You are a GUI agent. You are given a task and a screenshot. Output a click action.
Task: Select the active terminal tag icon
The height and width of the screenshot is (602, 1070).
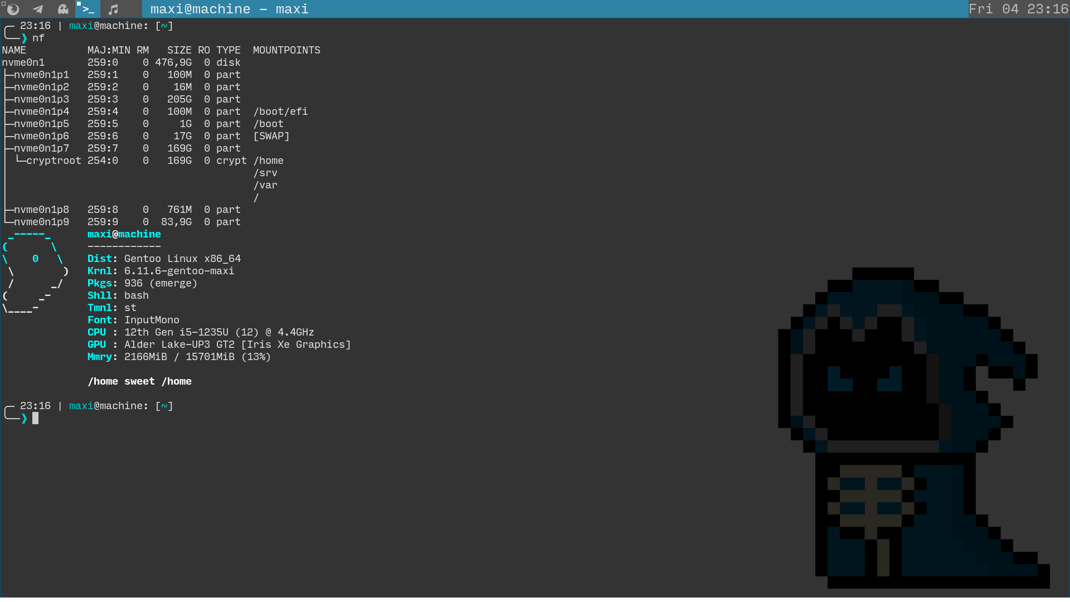pyautogui.click(x=88, y=9)
